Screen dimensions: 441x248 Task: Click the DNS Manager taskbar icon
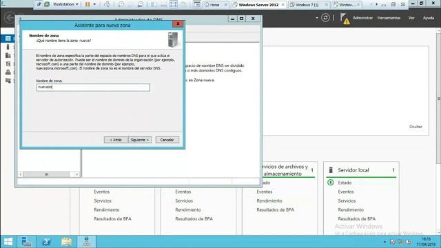tap(86, 242)
